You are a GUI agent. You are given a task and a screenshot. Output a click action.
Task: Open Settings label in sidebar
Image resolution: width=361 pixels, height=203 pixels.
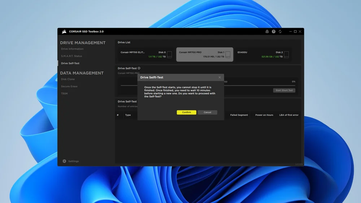coord(73,161)
